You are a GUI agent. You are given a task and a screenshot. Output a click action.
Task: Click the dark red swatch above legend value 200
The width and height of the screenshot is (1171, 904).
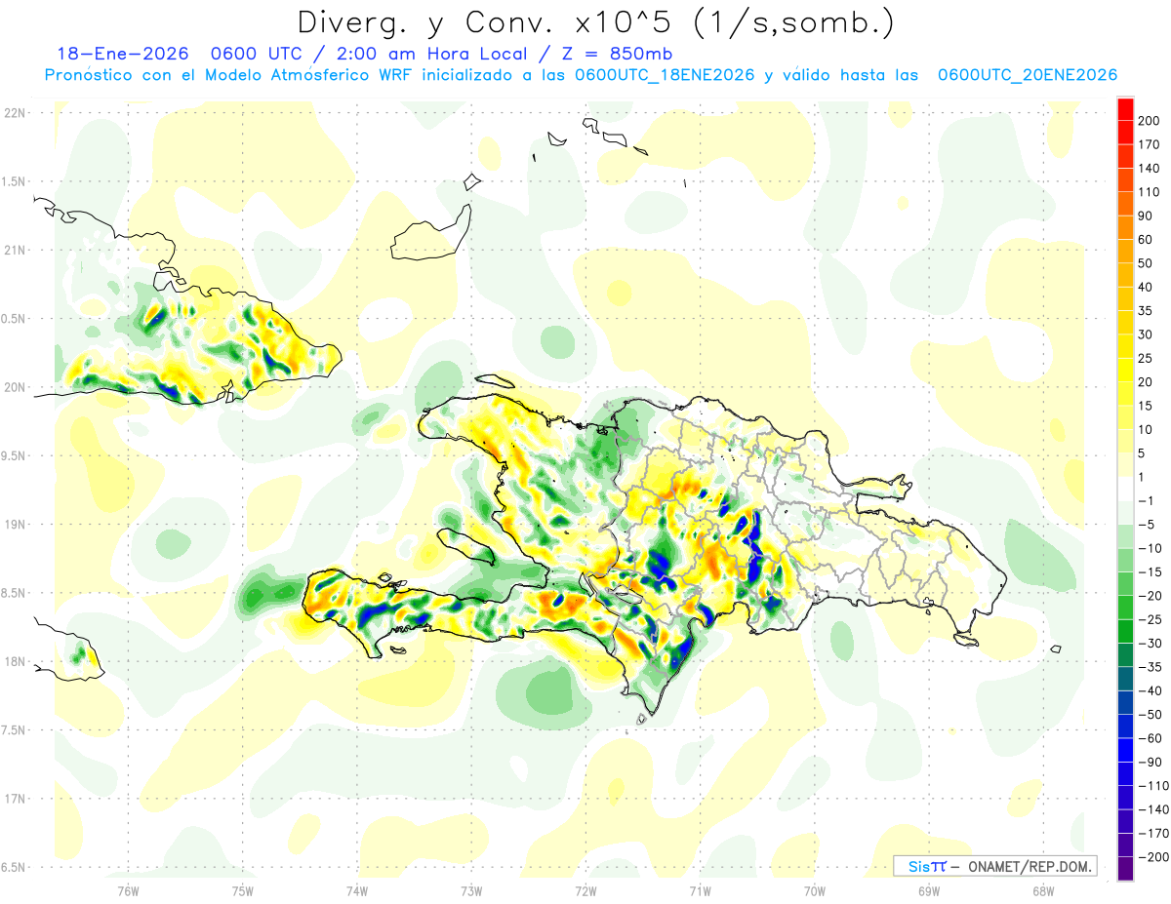coord(1125,107)
